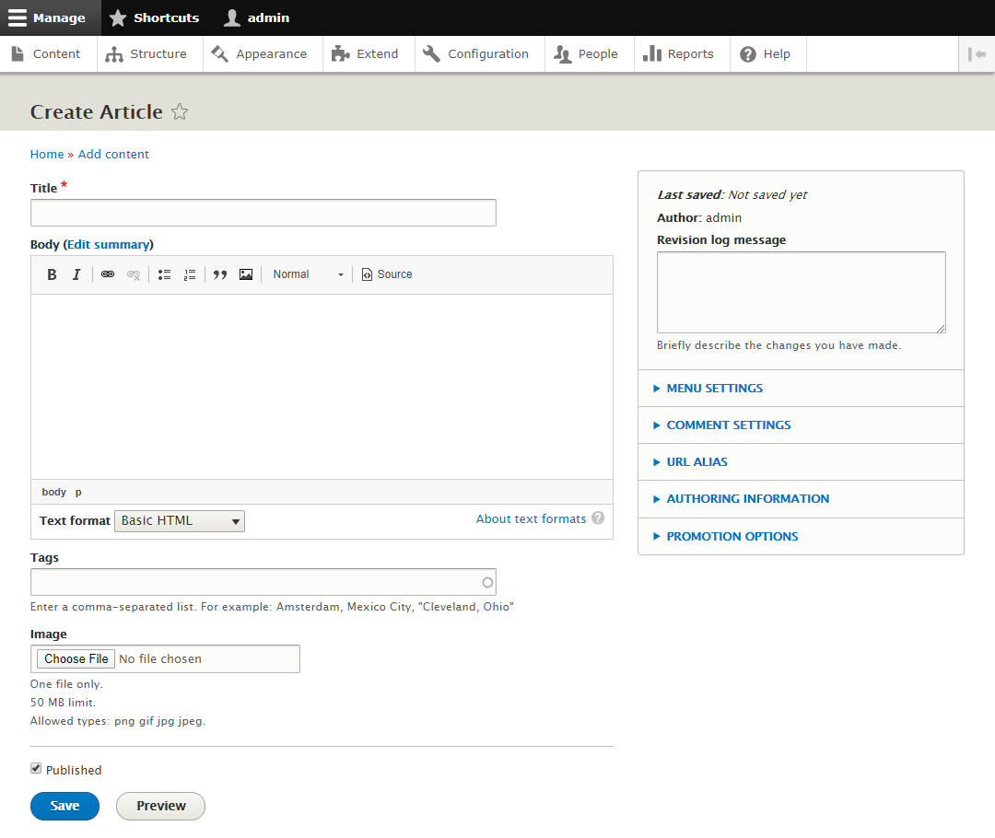Click the insert link icon
Viewport: 995px width, 838px height.
108,274
